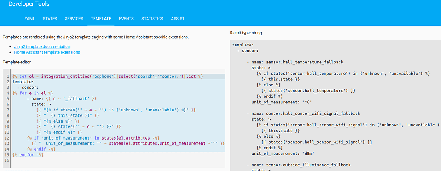Image resolution: width=441 pixels, height=171 pixels.
Task: Follow Home Assistant template extensions link
Action: pos(47,52)
